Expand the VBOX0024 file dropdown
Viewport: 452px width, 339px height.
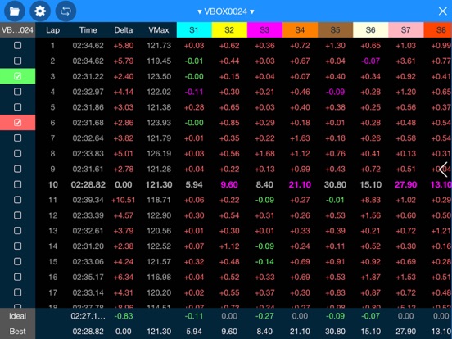[225, 11]
